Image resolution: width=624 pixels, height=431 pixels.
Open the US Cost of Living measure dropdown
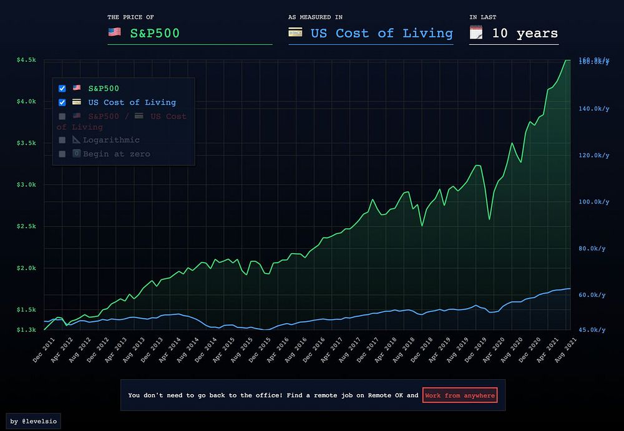371,34
